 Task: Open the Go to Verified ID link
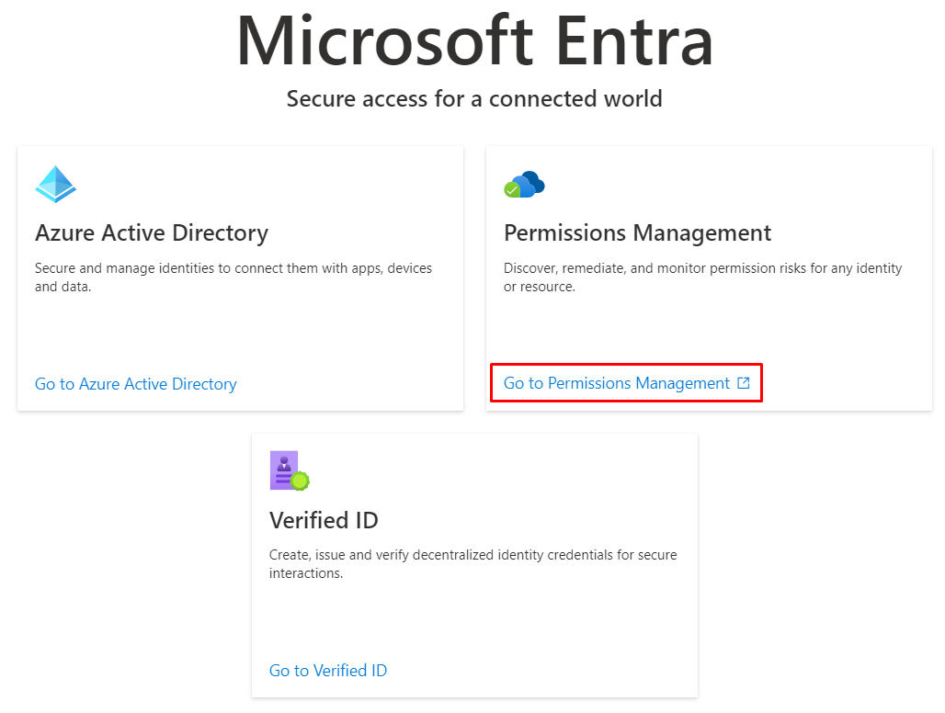(x=328, y=671)
